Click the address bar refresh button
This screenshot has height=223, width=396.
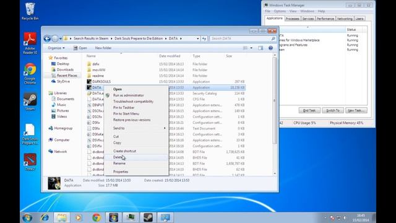click(x=204, y=38)
